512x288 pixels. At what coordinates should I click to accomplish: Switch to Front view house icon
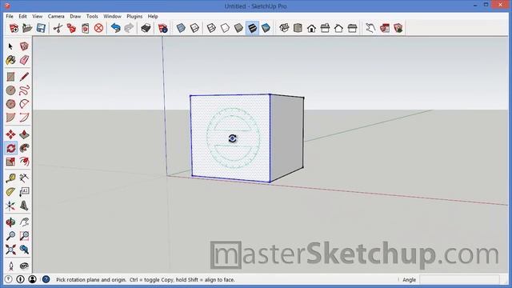click(311, 28)
